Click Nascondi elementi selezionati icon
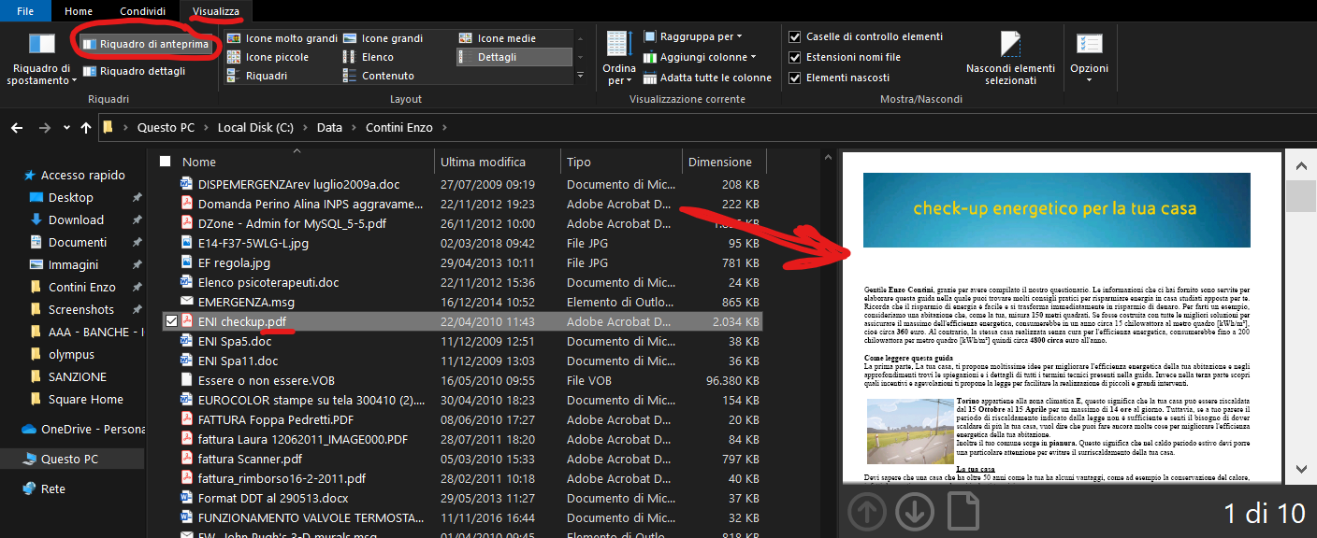Screen dimensions: 1317x538 click(1009, 45)
